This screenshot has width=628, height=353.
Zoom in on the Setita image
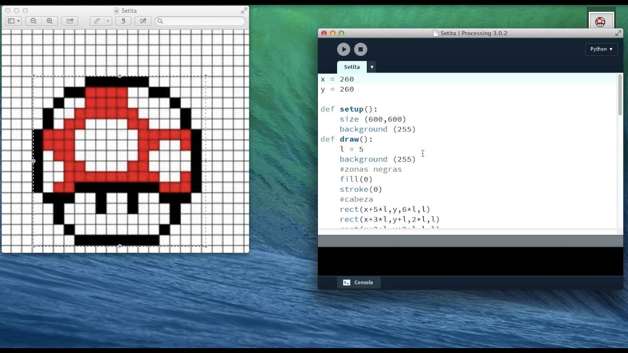(50, 21)
